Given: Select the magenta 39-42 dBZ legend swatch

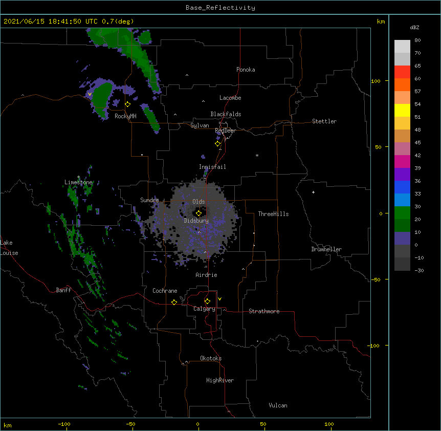Looking at the screenshot, I should pos(402,161).
